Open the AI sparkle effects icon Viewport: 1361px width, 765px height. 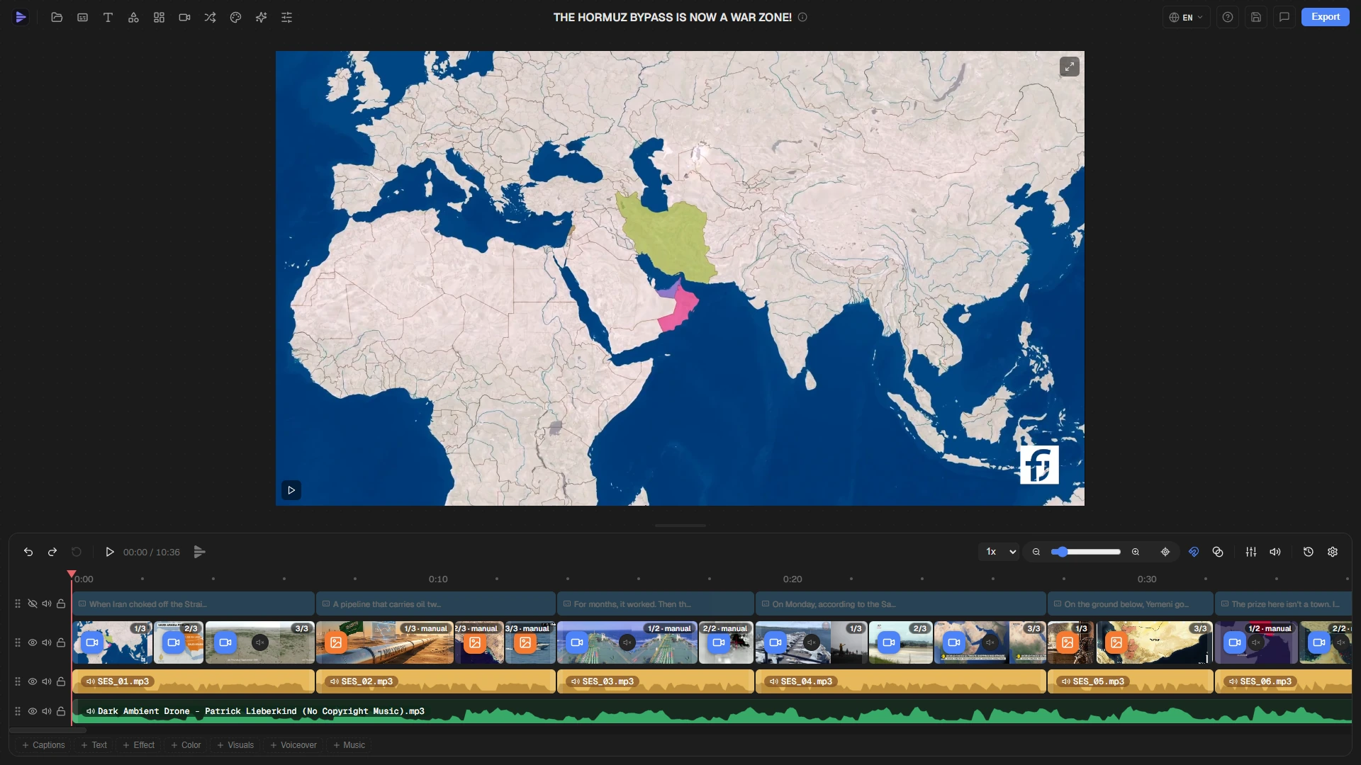(x=261, y=17)
